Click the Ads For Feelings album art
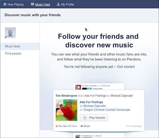 [x=66, y=110]
